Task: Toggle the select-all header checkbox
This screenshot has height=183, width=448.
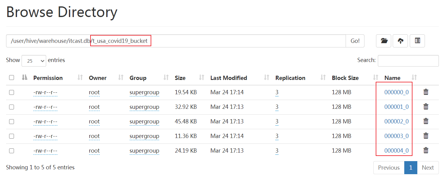Action: (12, 78)
